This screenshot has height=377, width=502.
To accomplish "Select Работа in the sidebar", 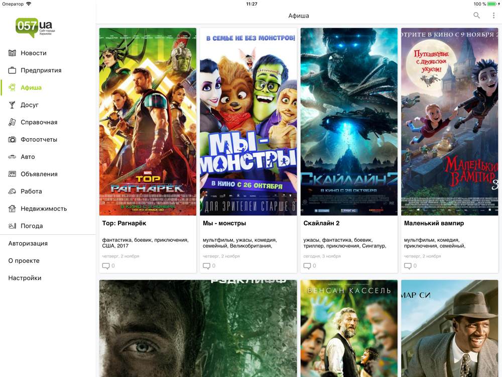I will (x=31, y=192).
